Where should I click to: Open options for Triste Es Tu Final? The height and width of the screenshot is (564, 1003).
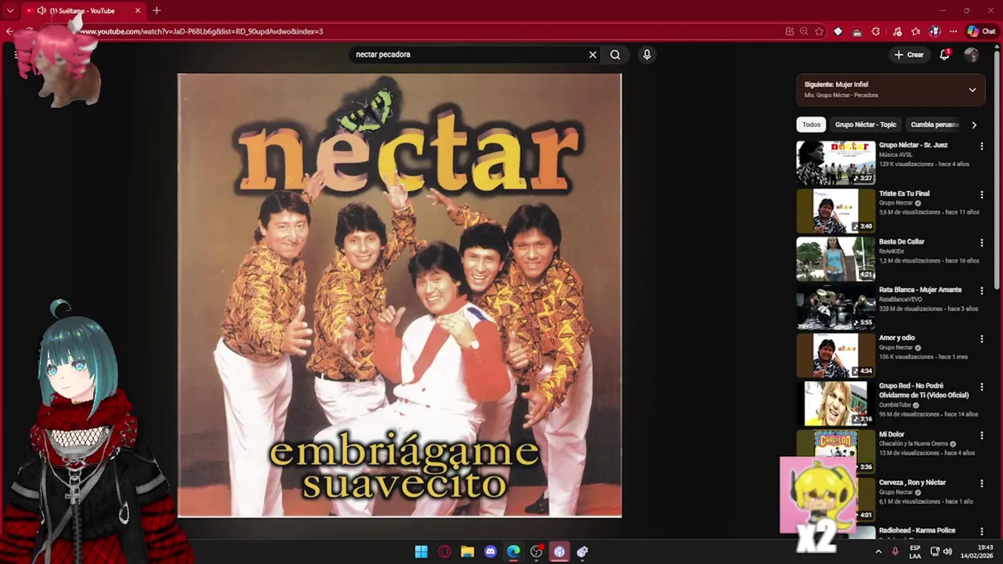981,195
